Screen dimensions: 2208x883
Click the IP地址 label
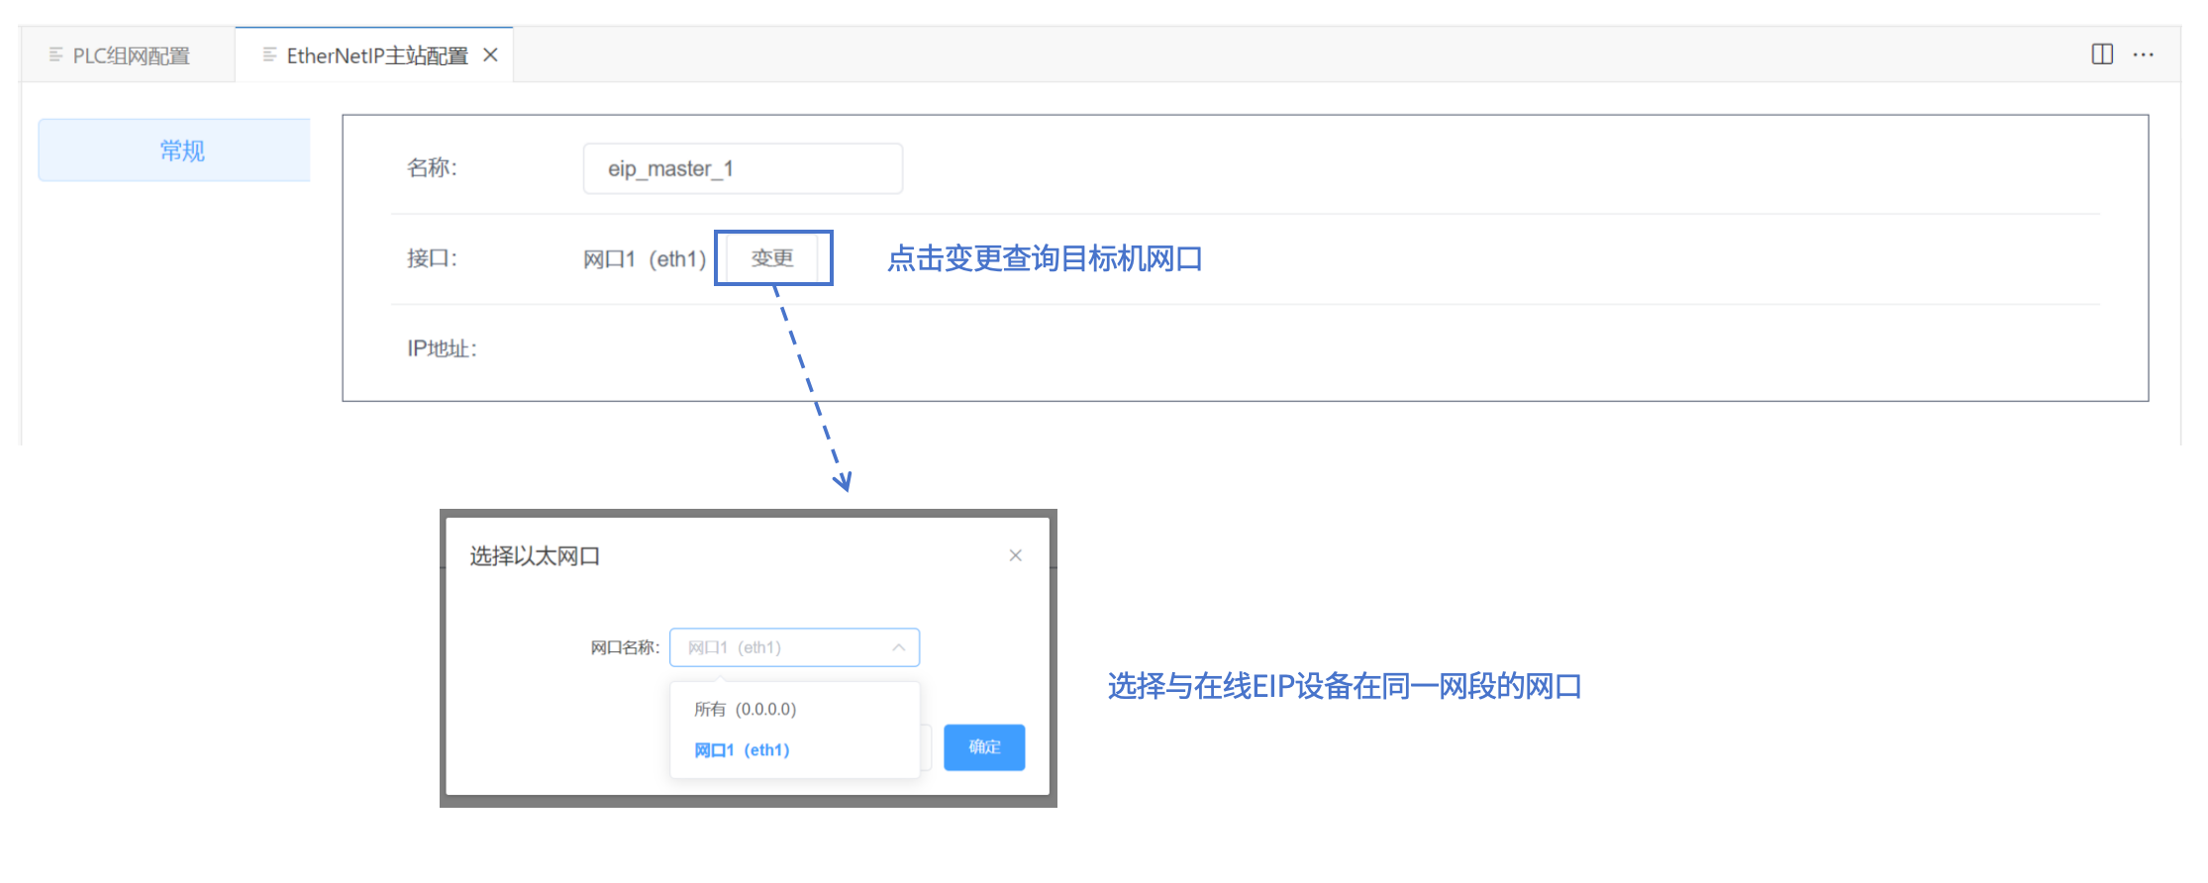pos(442,348)
